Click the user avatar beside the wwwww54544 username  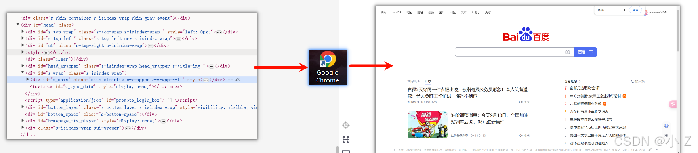coord(646,13)
